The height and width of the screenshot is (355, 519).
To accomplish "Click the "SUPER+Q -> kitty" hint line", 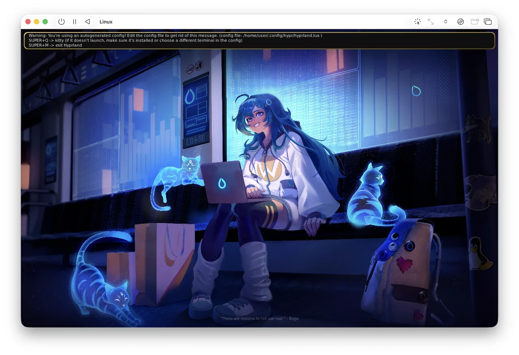I will (x=135, y=41).
